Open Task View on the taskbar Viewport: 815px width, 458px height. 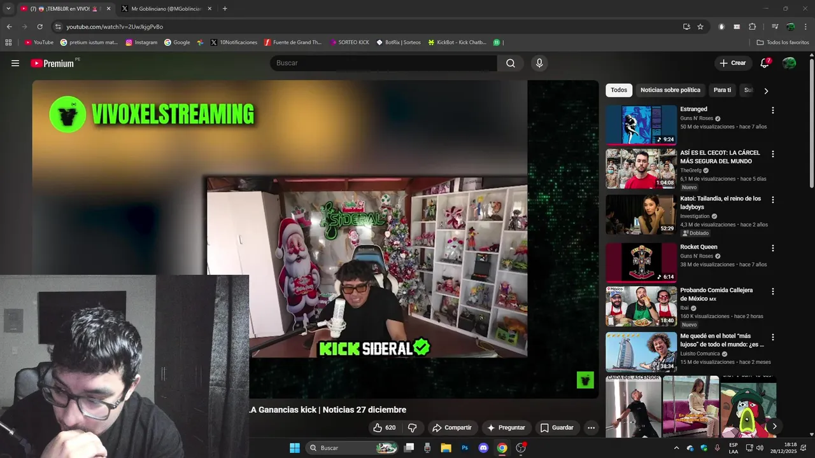[409, 448]
